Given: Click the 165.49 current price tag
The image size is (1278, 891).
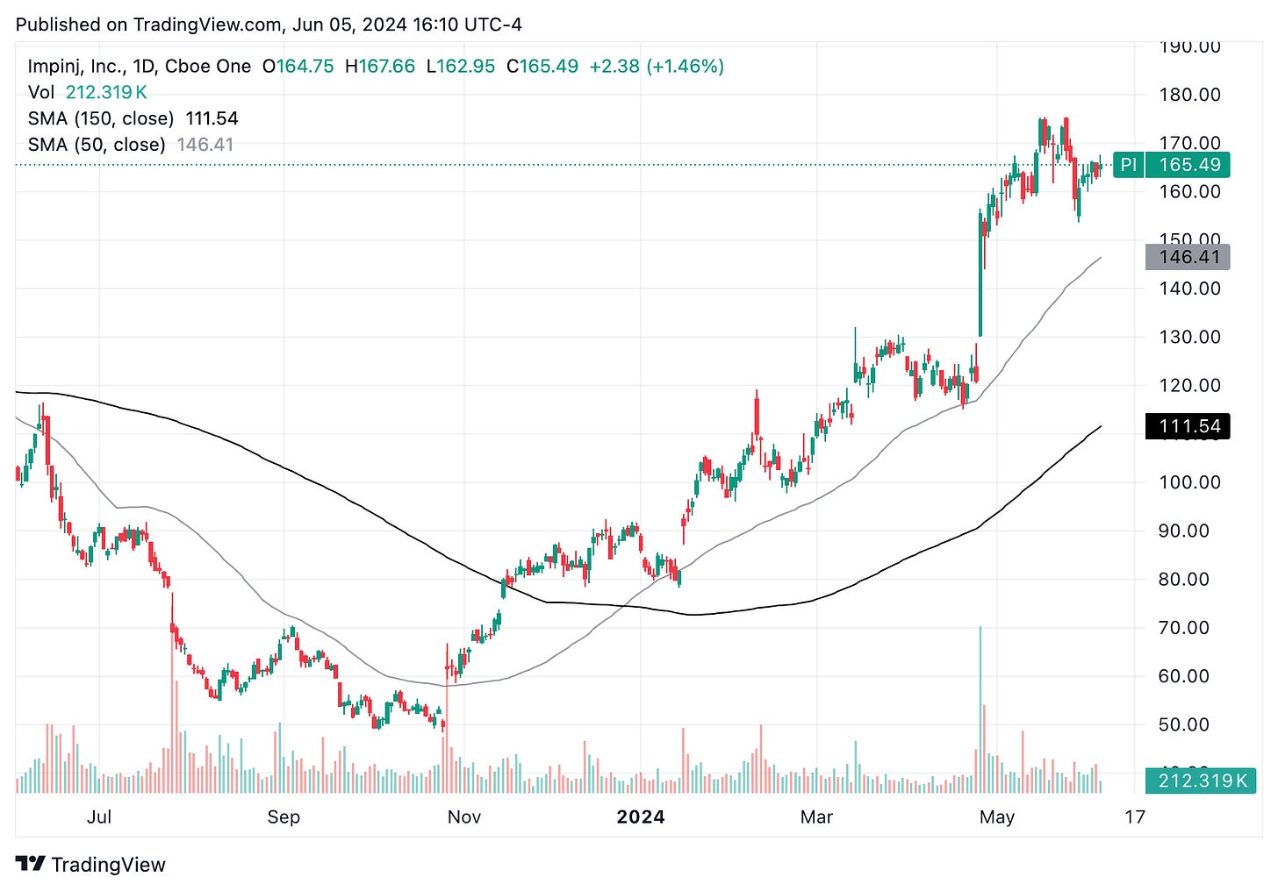Looking at the screenshot, I should (x=1188, y=165).
